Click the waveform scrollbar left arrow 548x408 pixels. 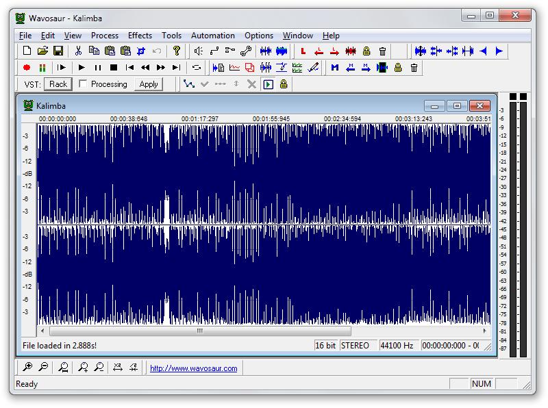pos(42,331)
